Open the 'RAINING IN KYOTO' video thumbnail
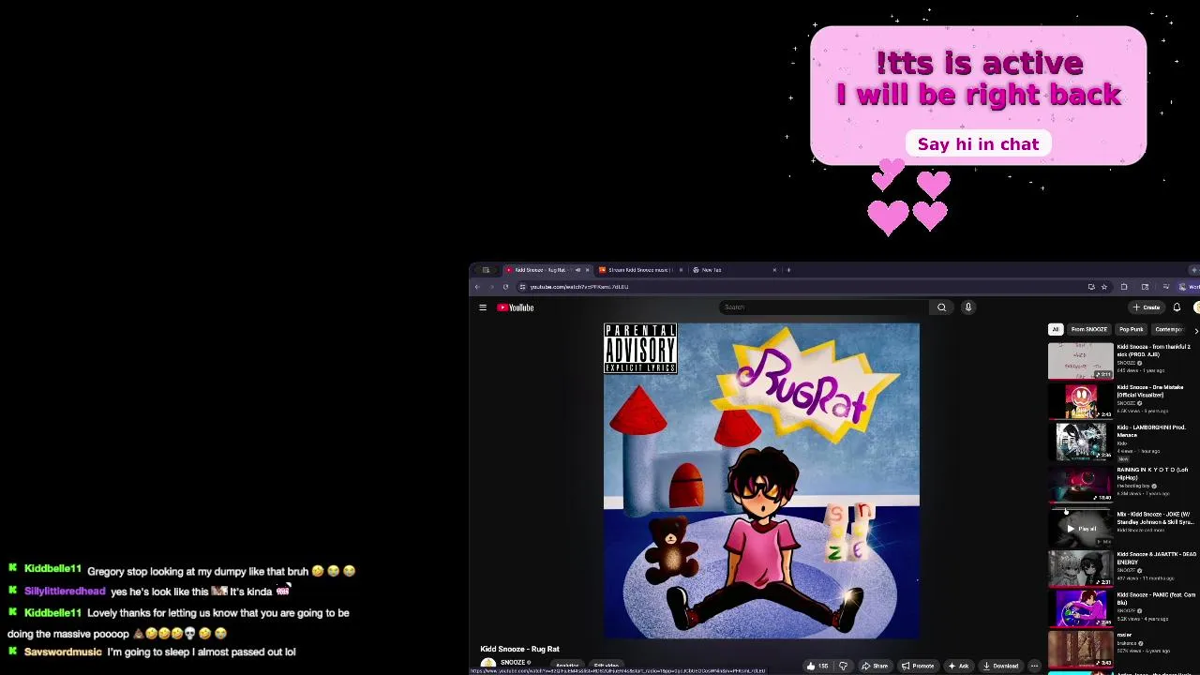Viewport: 1200px width, 675px height. (1081, 485)
